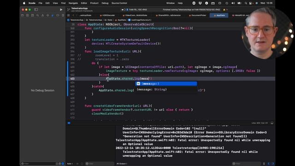Toggle the variables view pane button
The width and height of the screenshot is (295, 166).
click(269, 164)
